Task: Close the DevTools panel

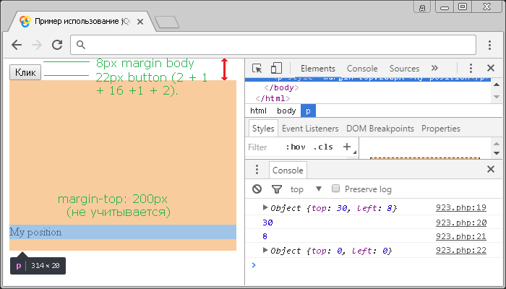Action: pyautogui.click(x=491, y=68)
